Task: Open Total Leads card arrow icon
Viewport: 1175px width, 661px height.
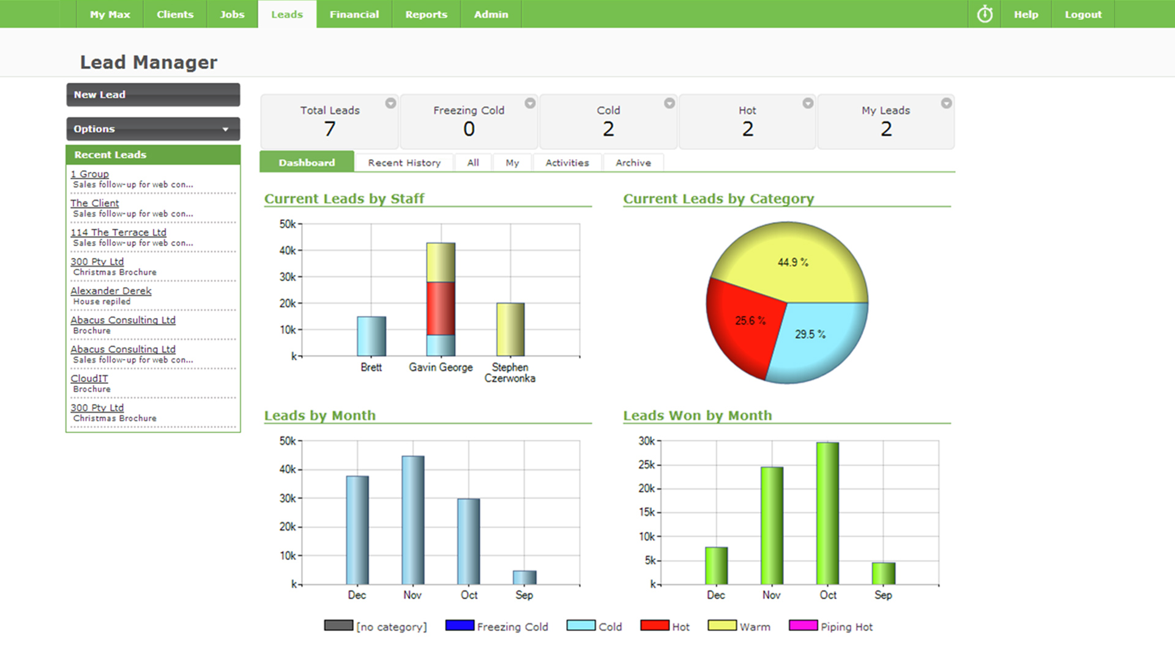Action: point(390,103)
